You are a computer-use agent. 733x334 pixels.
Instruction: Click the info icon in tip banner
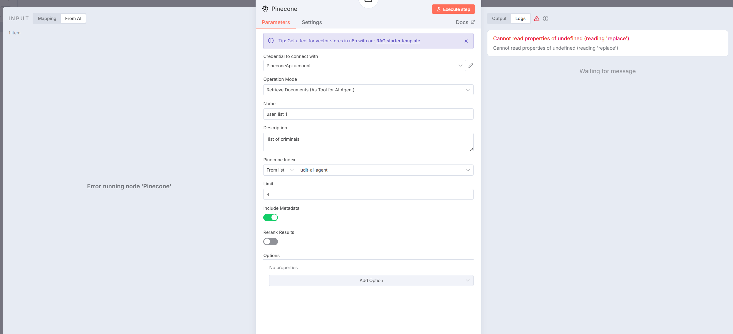(x=271, y=41)
